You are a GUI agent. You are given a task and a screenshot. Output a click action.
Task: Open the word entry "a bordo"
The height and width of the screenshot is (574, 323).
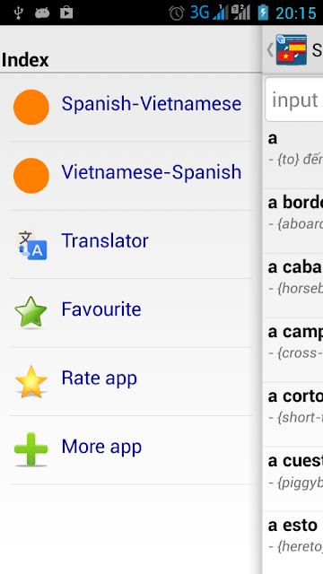pyautogui.click(x=293, y=222)
